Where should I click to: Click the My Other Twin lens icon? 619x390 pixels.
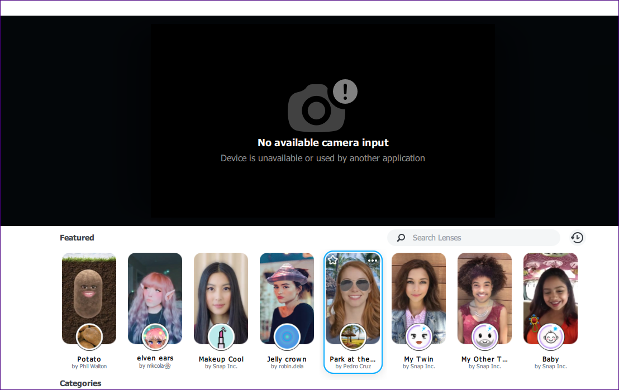tap(484, 336)
